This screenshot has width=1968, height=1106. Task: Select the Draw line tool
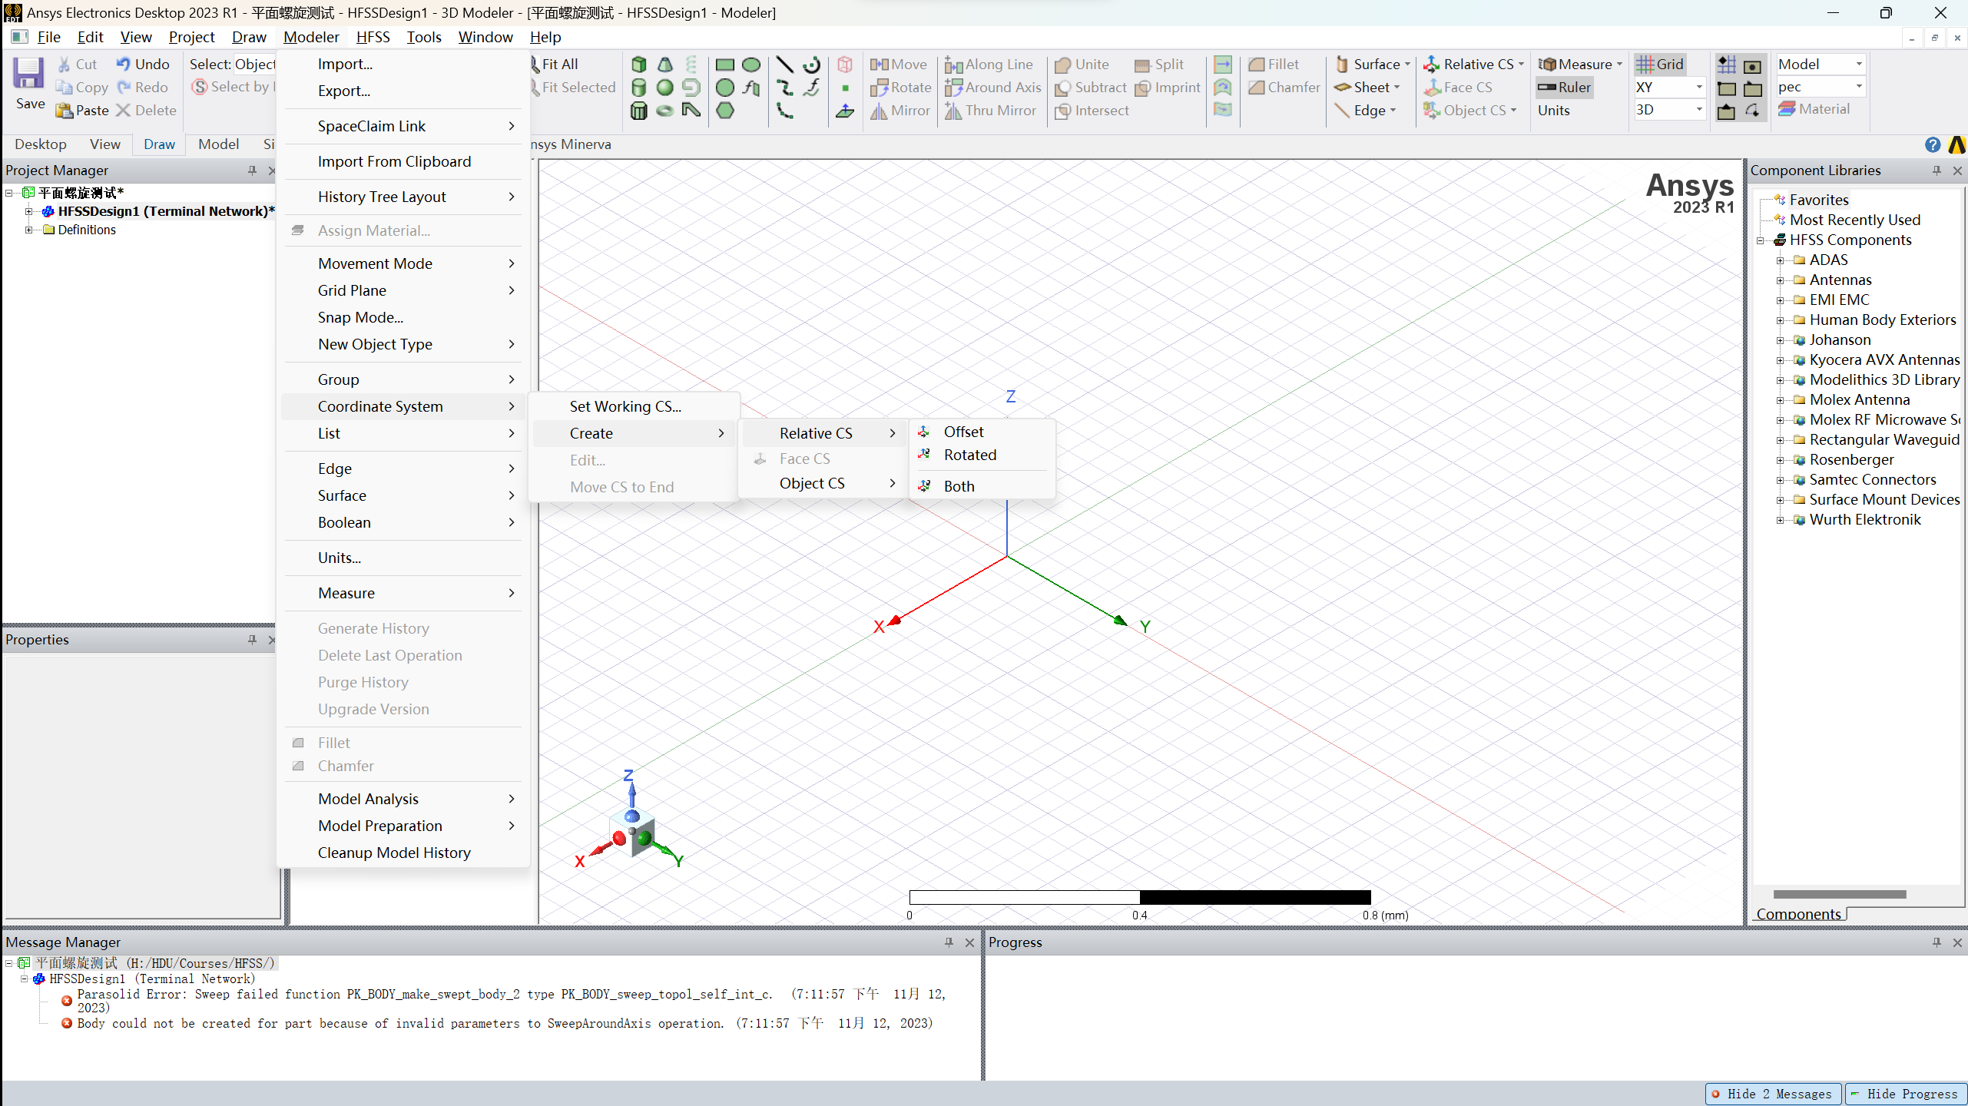click(784, 65)
